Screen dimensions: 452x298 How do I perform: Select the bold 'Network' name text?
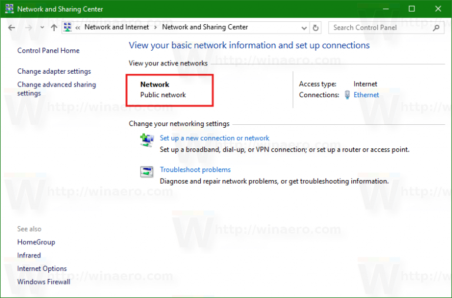pos(155,85)
